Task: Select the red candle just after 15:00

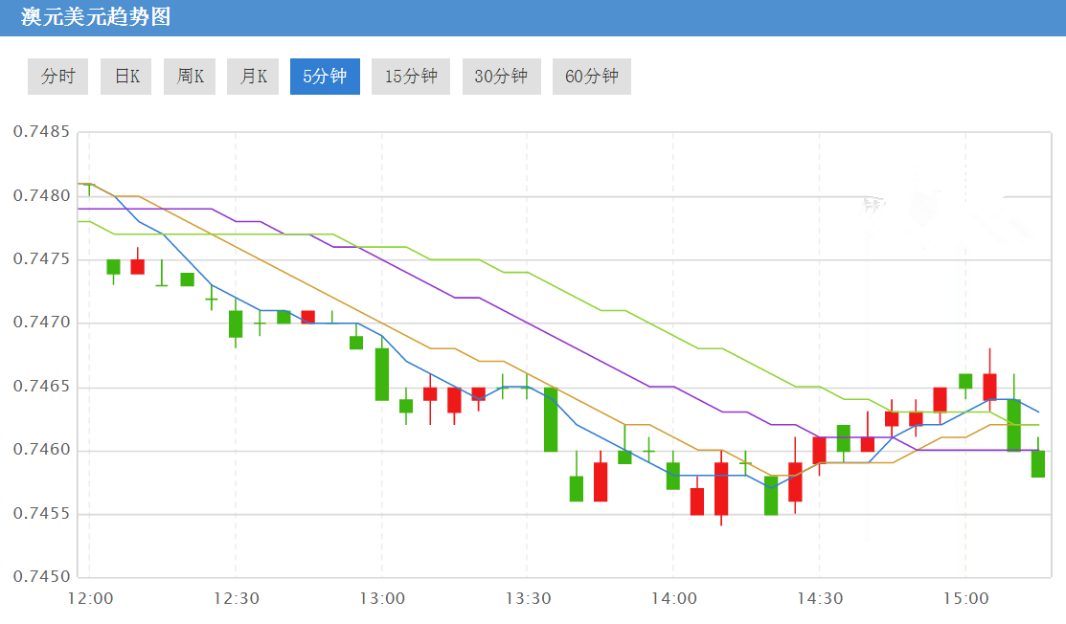Action: pos(989,386)
